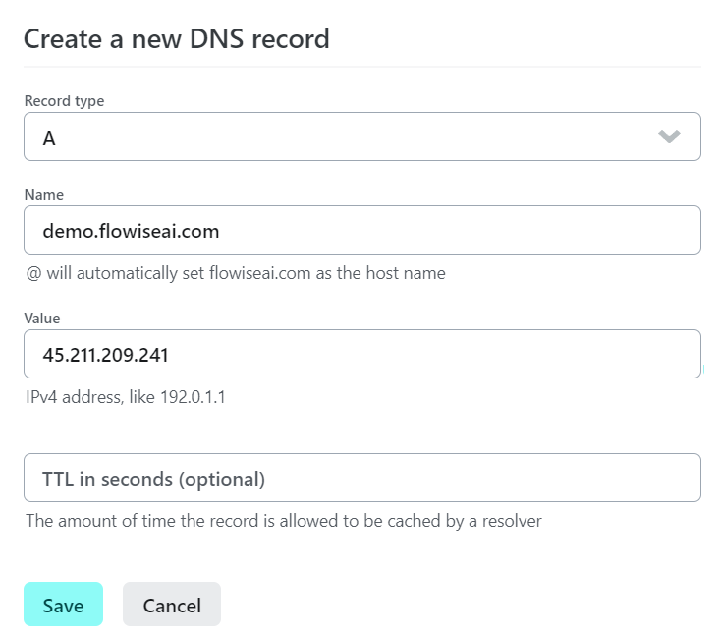The height and width of the screenshot is (640, 720).
Task: Open the Record type dropdown
Action: point(361,137)
